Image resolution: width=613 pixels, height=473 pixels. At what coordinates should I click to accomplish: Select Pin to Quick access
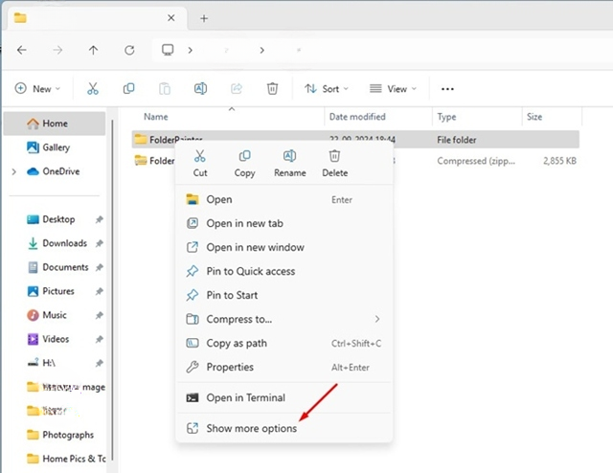[284, 271]
